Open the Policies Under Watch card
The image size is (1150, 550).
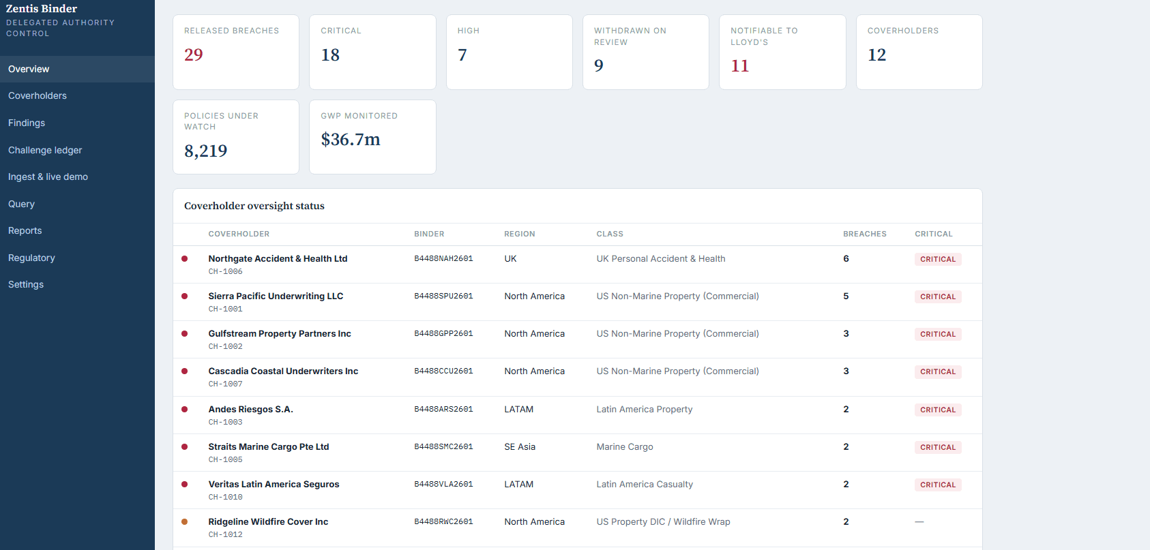click(x=236, y=137)
